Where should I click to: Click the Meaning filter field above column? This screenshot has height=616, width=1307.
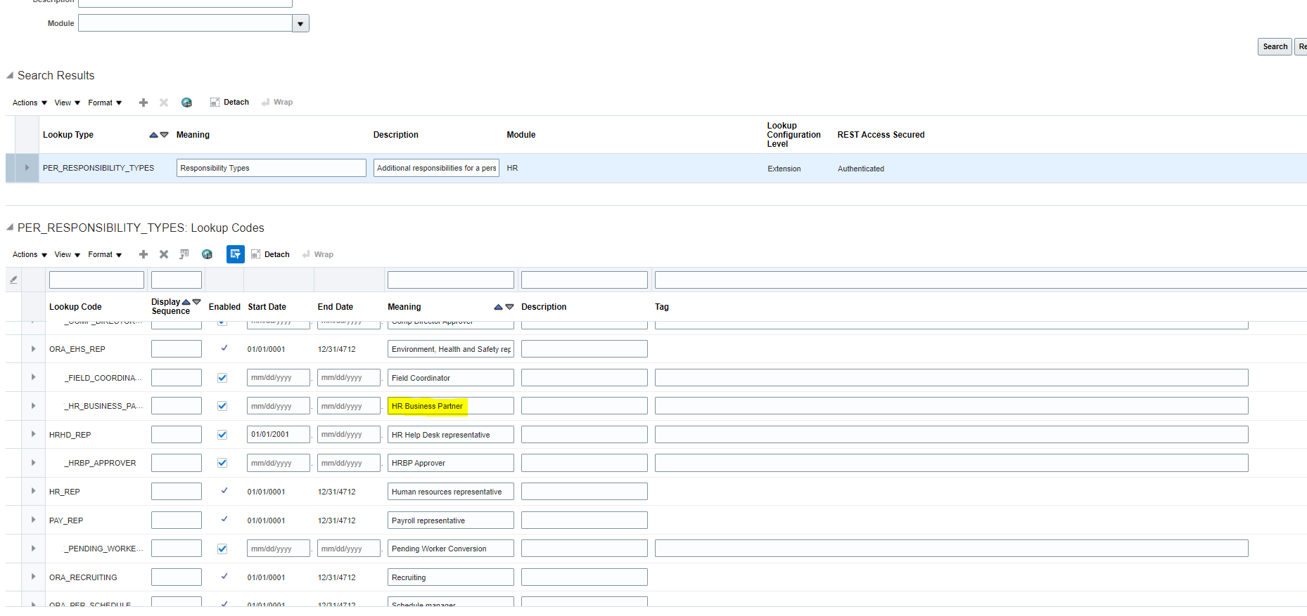[x=451, y=280]
